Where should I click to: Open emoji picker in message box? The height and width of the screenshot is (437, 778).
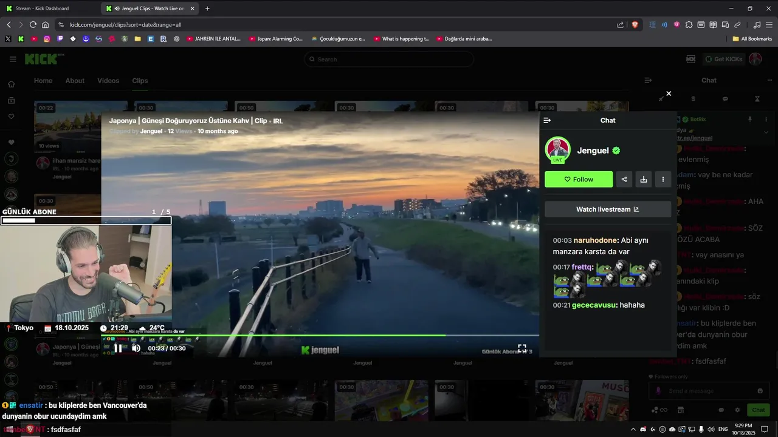[x=760, y=391]
